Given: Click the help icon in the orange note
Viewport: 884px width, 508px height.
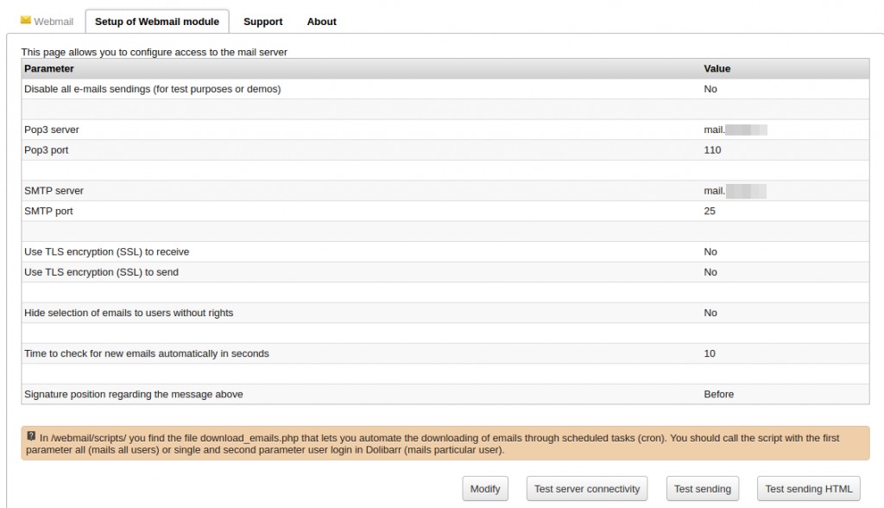Looking at the screenshot, I should click(x=31, y=436).
